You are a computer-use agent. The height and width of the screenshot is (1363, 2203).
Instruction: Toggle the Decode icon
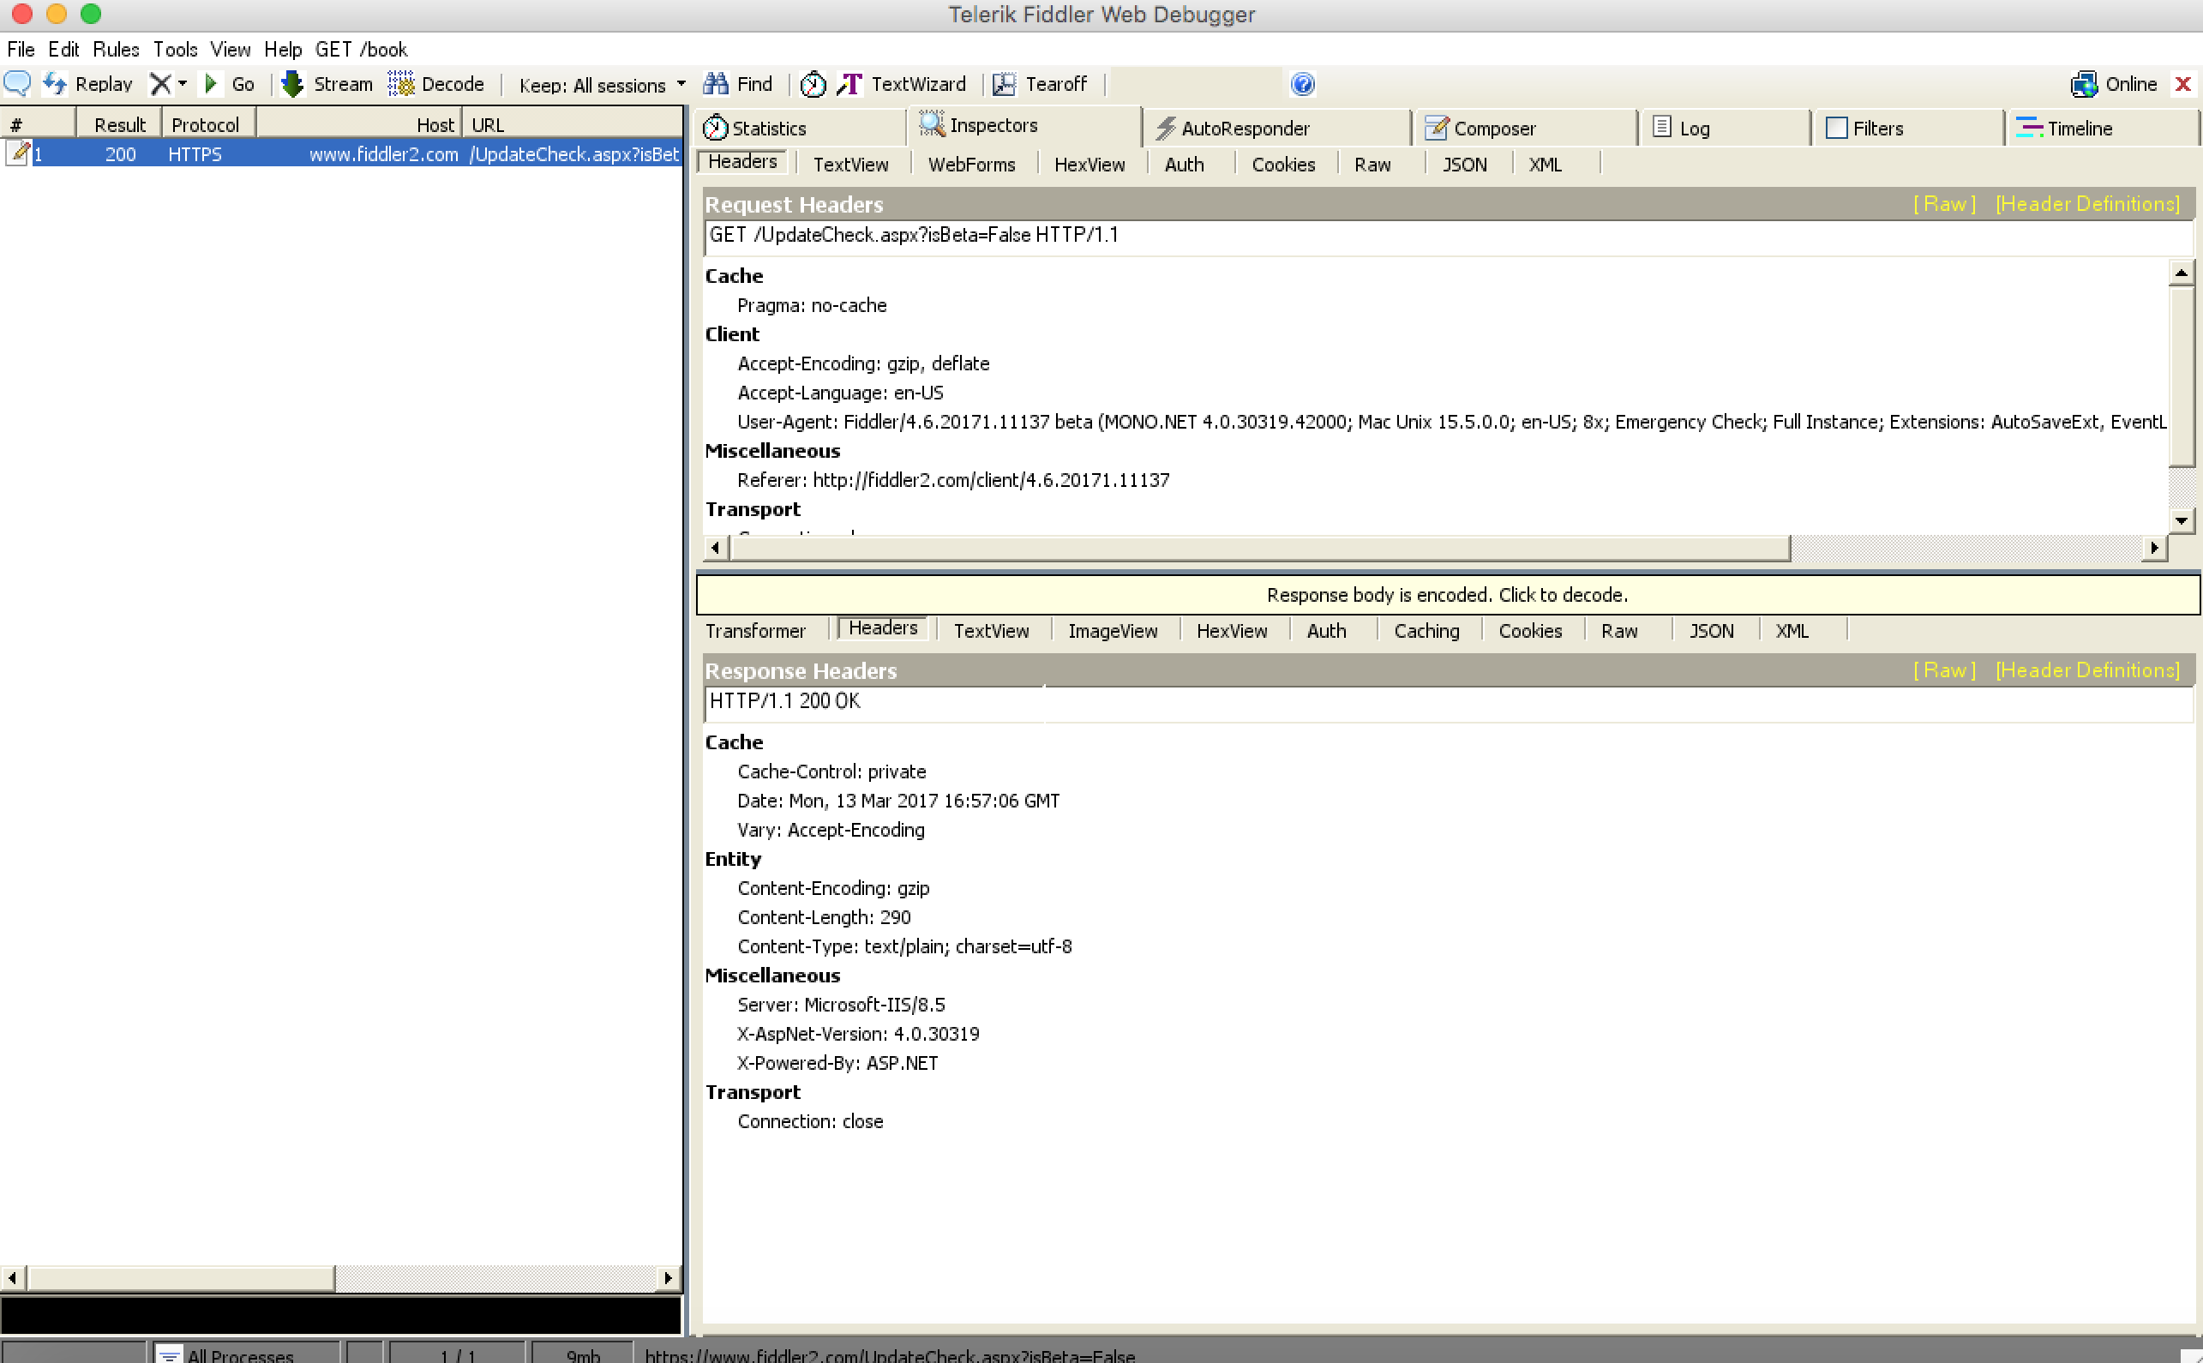click(401, 84)
